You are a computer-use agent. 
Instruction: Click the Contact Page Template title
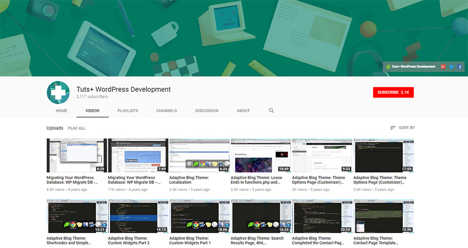376,240
